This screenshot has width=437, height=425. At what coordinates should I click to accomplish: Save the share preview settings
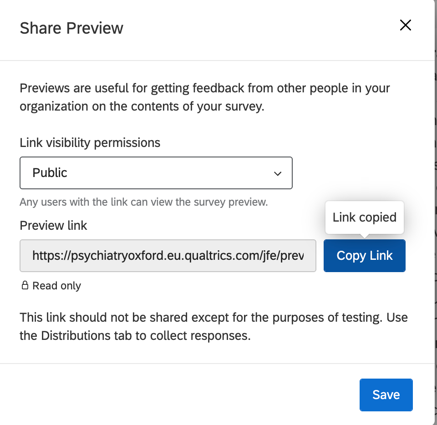[x=386, y=395]
